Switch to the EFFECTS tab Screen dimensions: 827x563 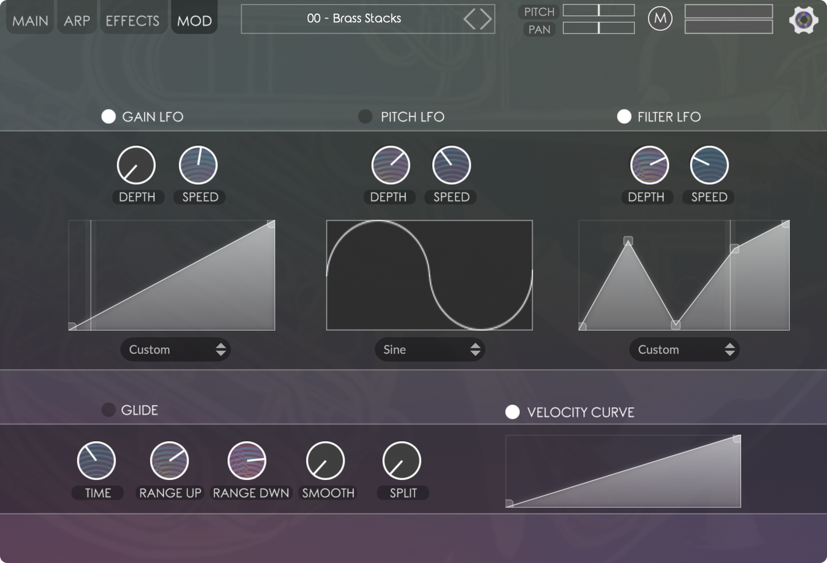[x=132, y=21]
